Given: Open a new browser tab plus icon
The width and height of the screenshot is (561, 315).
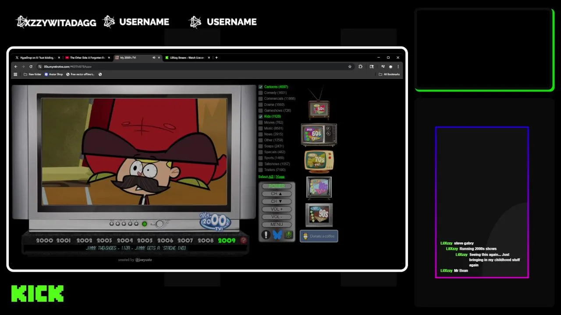Looking at the screenshot, I should tap(217, 57).
